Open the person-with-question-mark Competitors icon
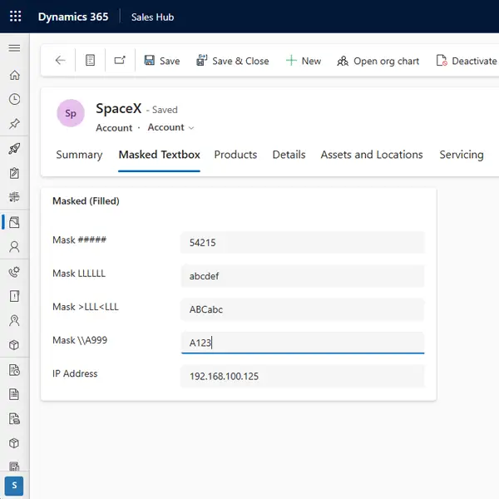The image size is (499, 499). pos(14,320)
